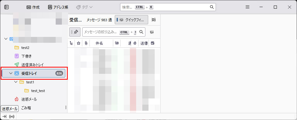Sort by junk status flame column
Screen dimensions: 297x120
click(135, 43)
